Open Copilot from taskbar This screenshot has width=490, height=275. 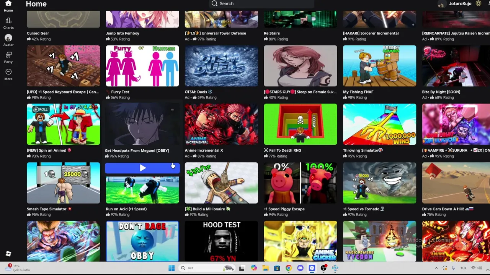pyautogui.click(x=253, y=268)
